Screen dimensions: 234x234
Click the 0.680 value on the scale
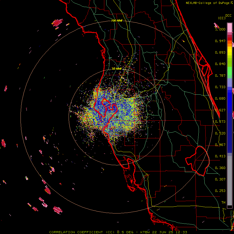click(220, 99)
